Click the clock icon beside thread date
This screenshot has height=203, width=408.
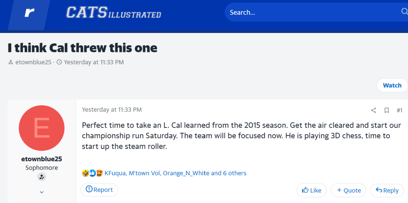coord(59,62)
